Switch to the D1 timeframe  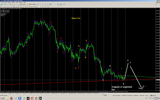click(x=43, y=7)
